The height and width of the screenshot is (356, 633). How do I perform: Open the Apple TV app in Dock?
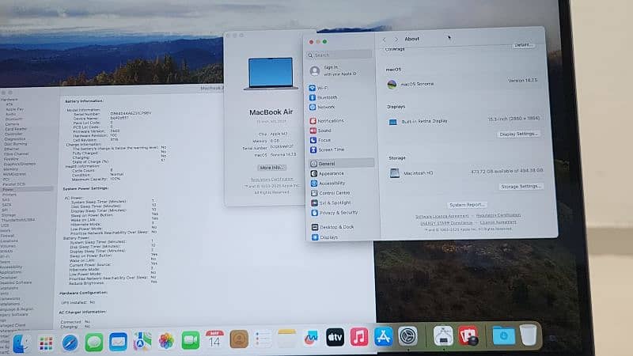coord(335,337)
